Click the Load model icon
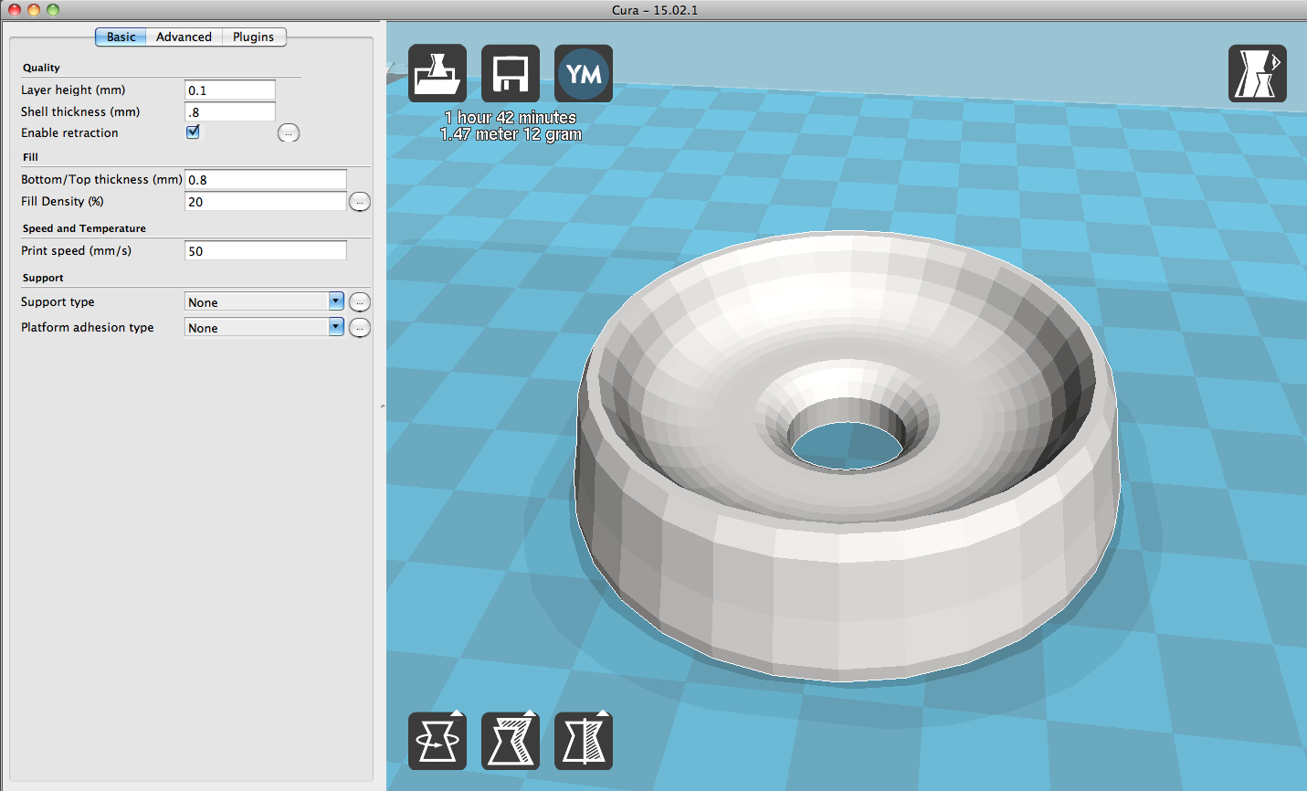 [x=437, y=73]
